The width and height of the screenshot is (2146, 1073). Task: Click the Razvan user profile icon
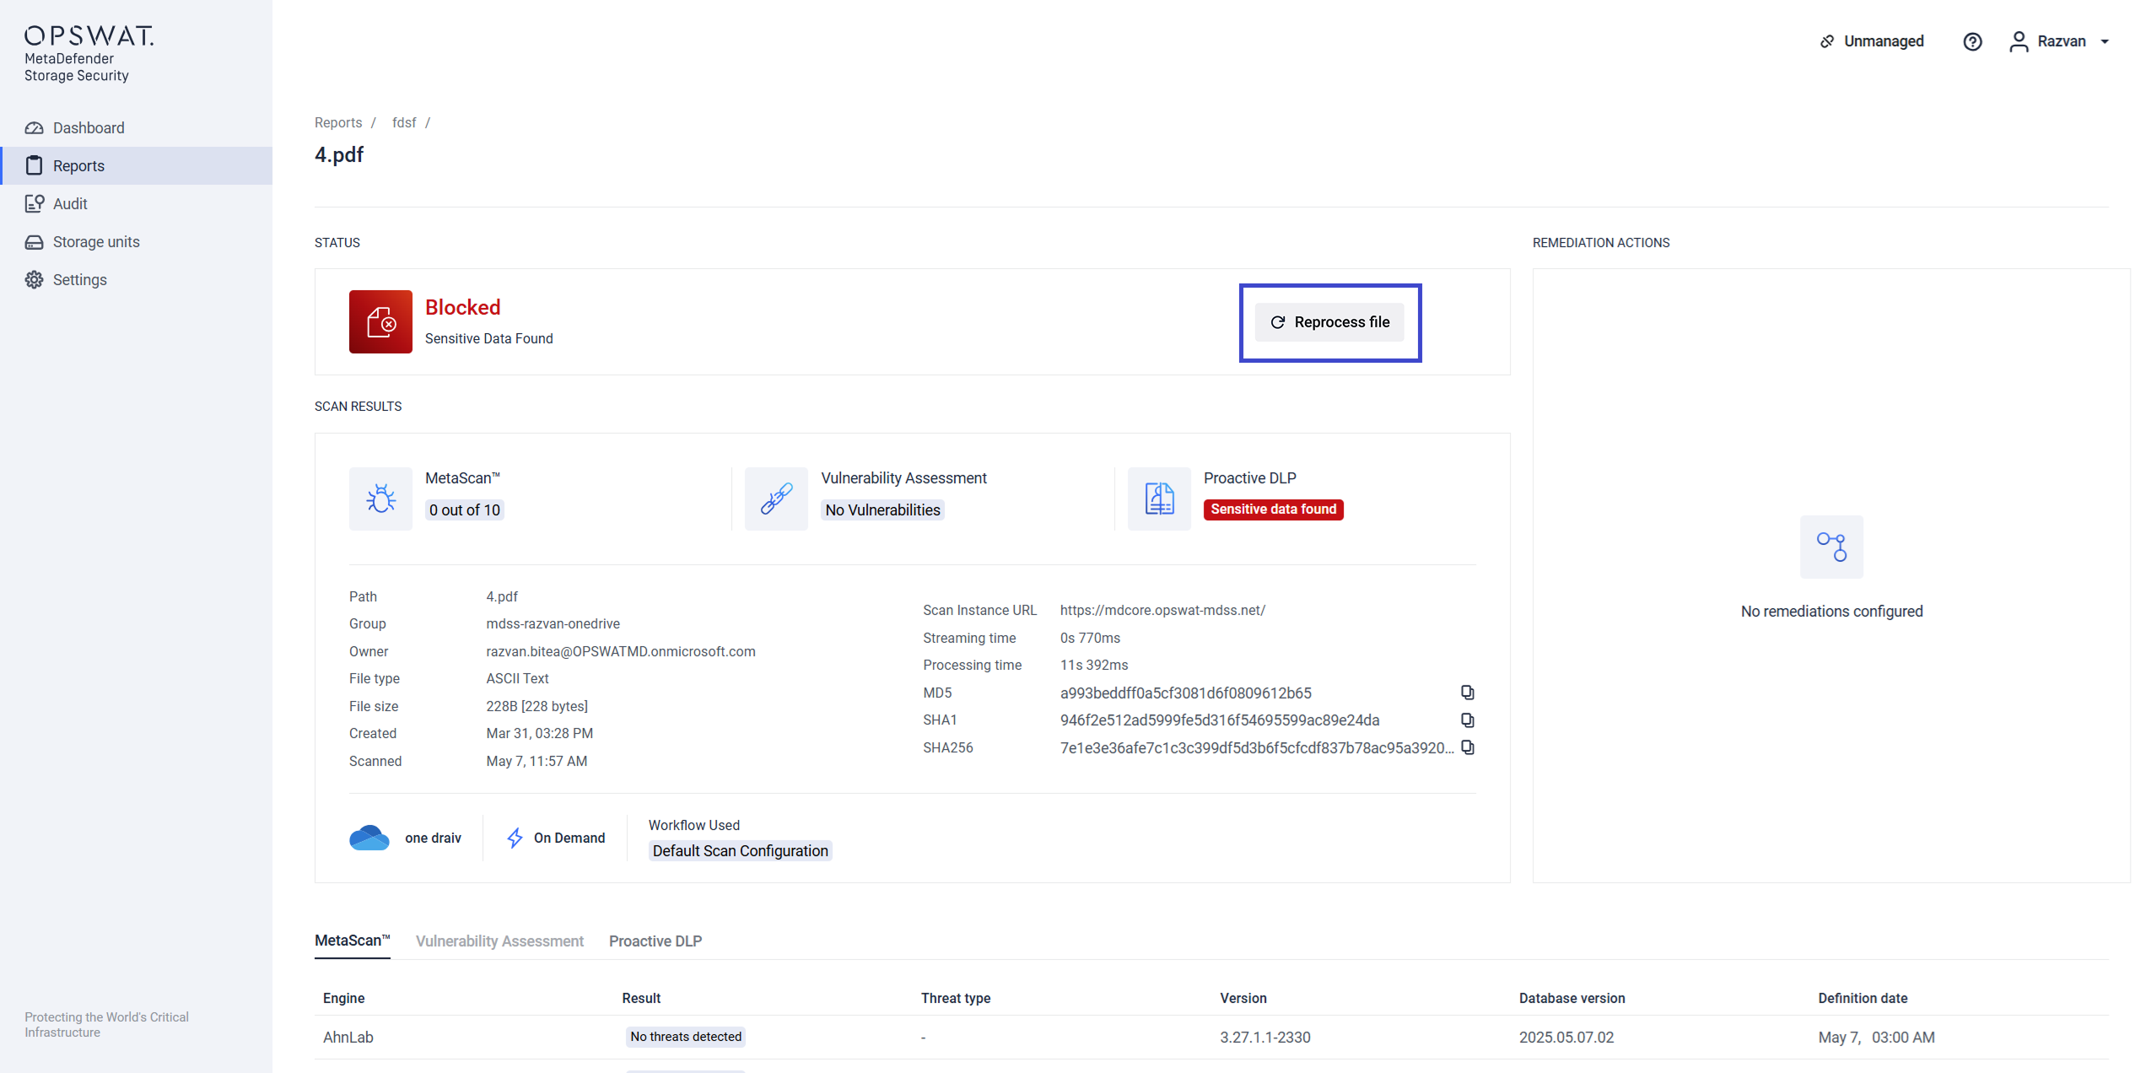click(2019, 41)
